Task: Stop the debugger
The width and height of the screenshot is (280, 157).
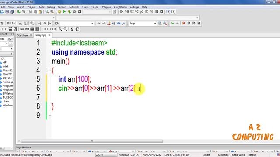Action: (161, 12)
